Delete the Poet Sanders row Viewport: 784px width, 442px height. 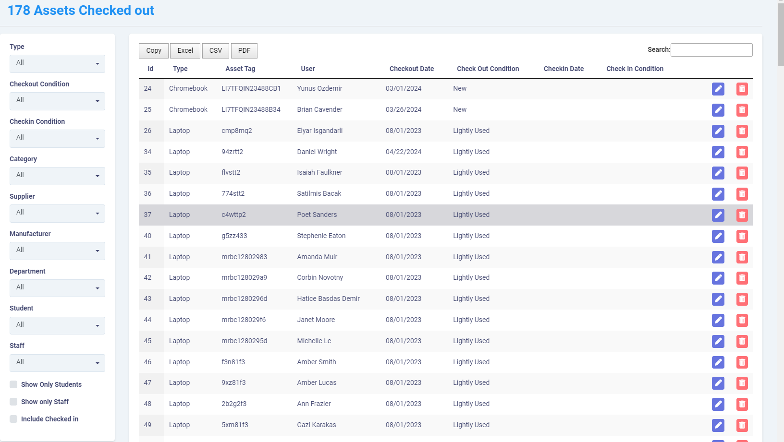(x=742, y=215)
